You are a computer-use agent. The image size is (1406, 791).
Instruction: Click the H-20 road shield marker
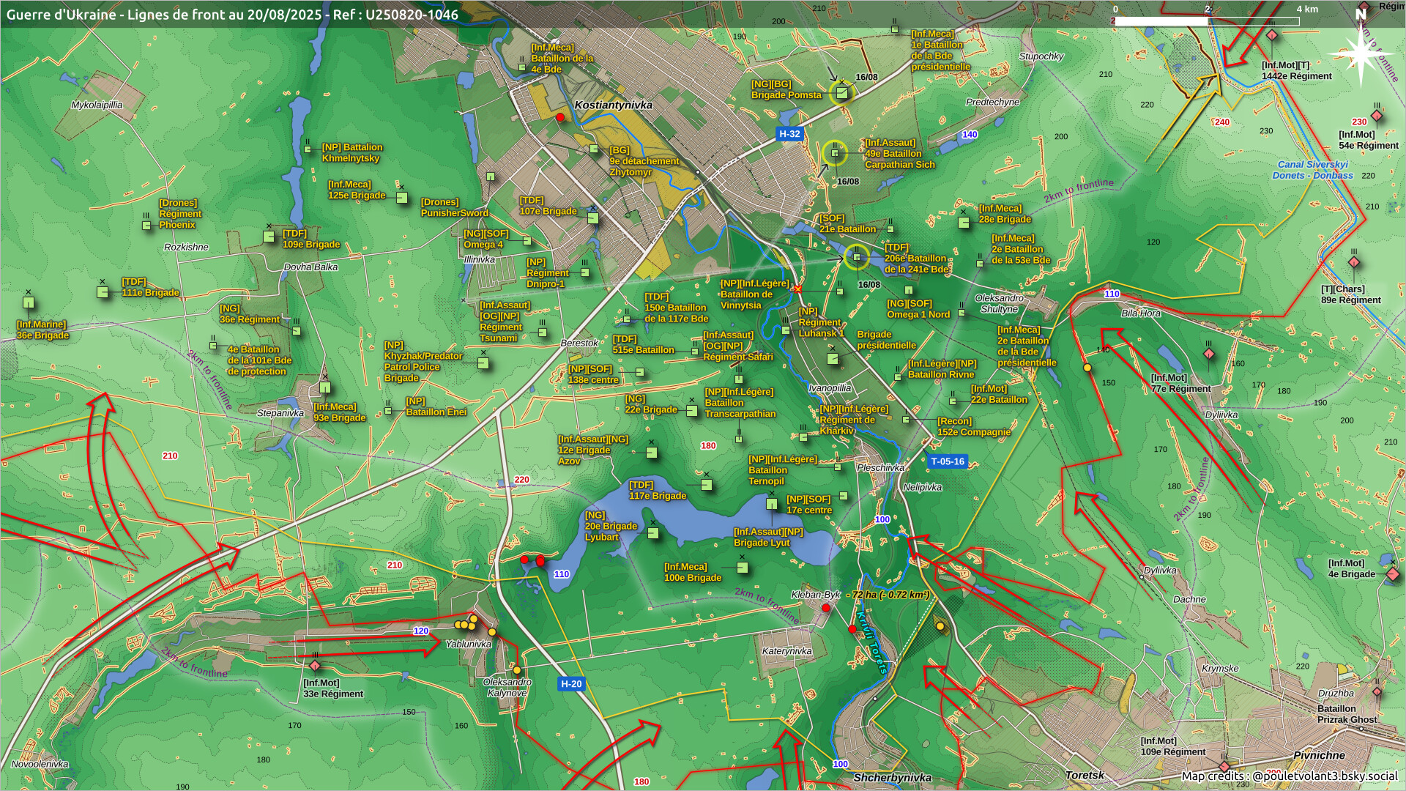pyautogui.click(x=570, y=684)
